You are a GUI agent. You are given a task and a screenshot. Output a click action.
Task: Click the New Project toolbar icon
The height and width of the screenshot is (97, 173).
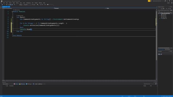tap(7, 5)
